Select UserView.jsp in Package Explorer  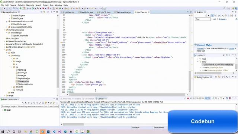(x=23, y=81)
